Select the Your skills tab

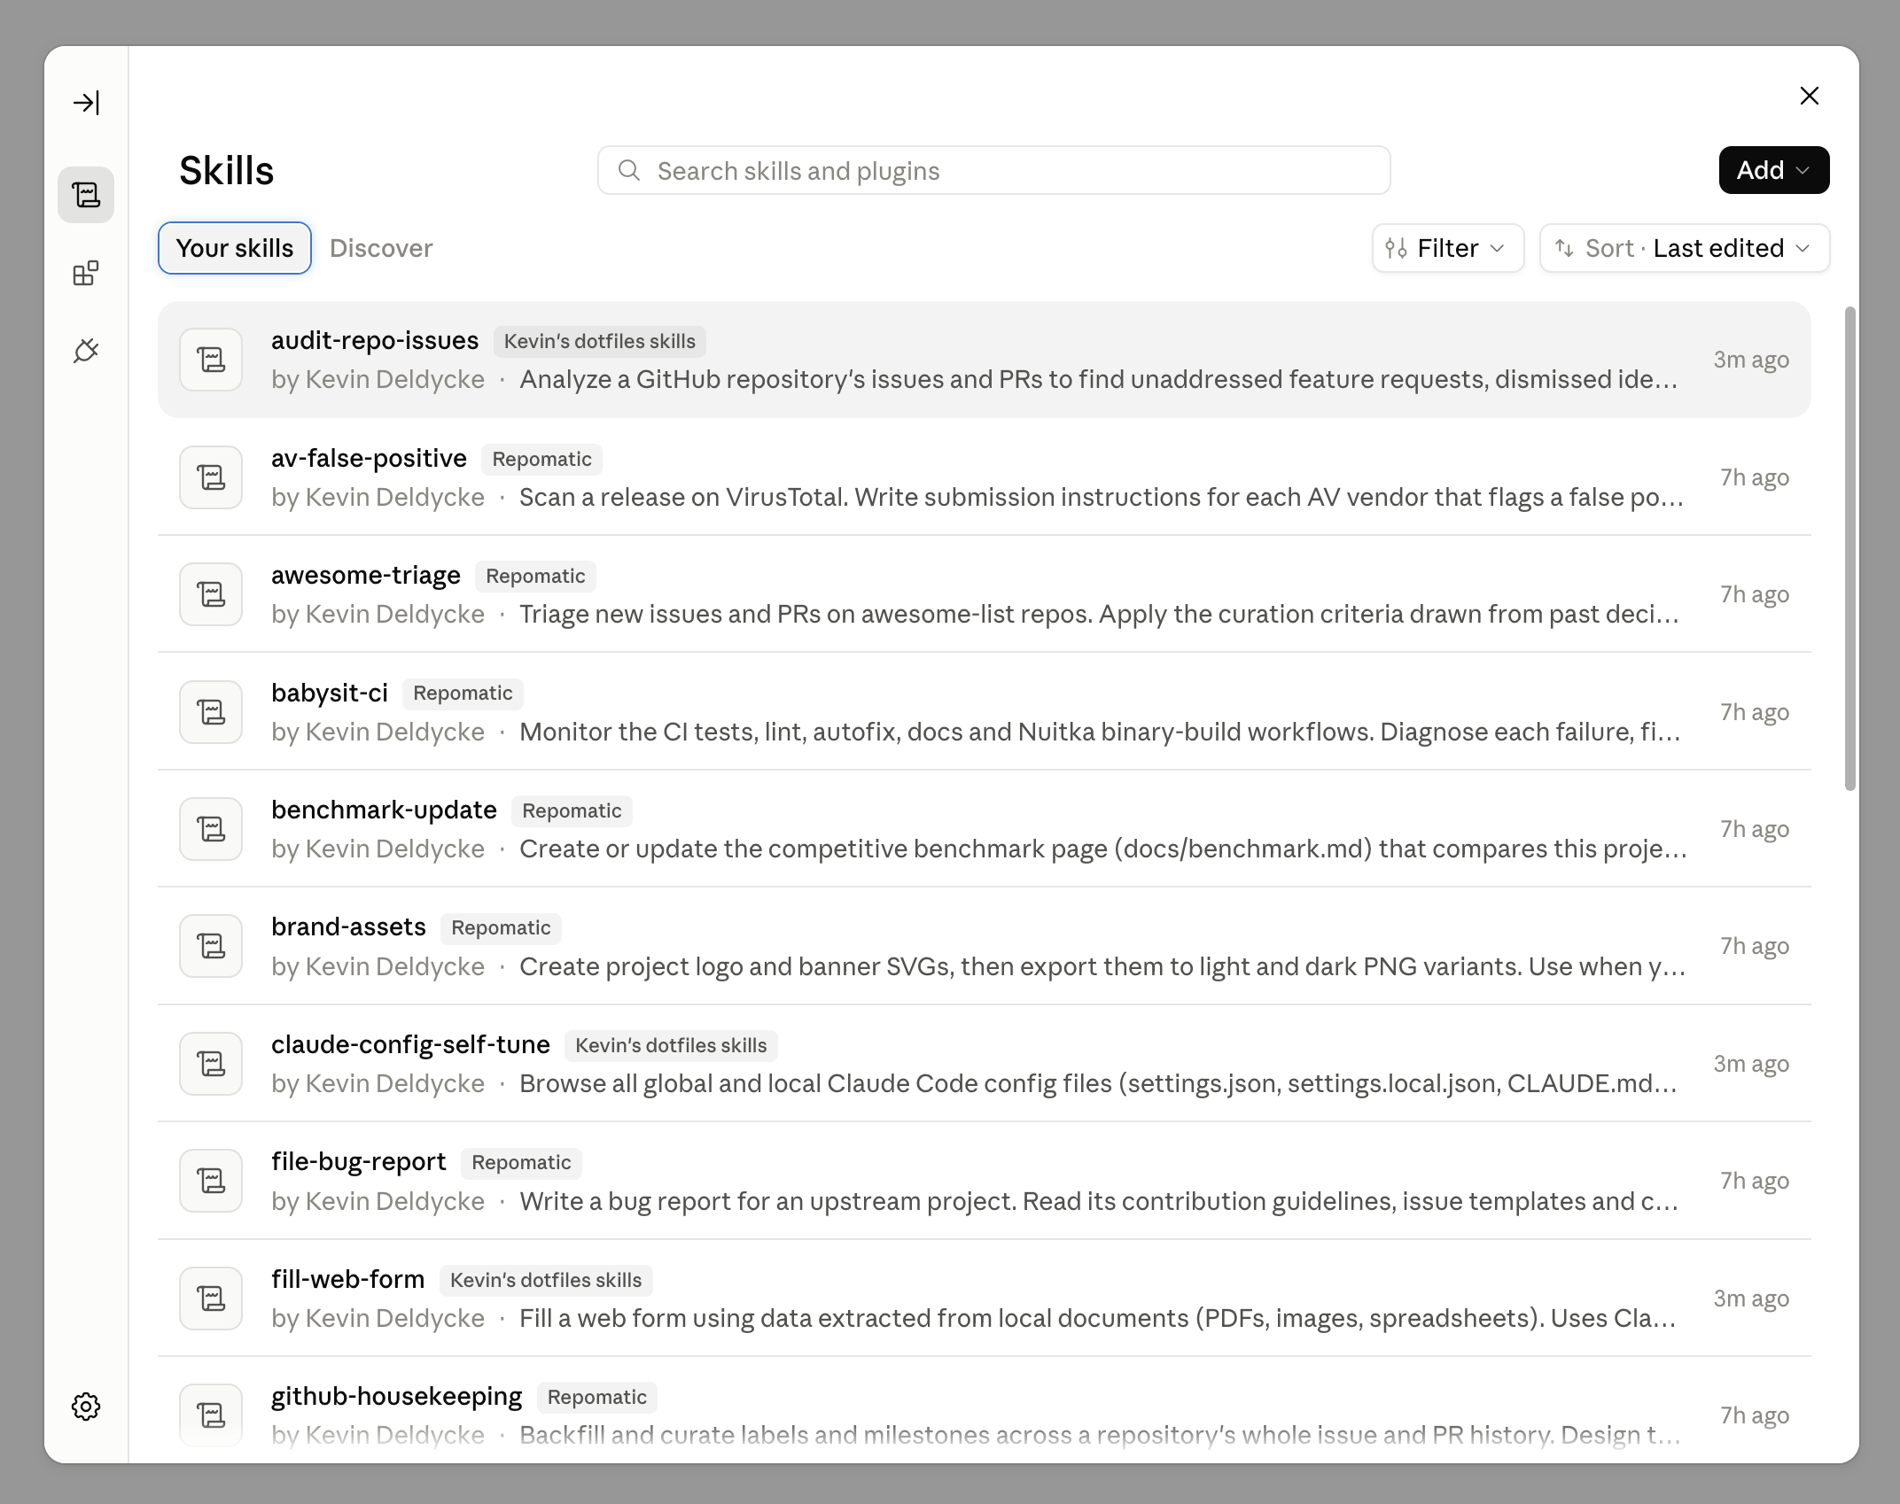235,248
